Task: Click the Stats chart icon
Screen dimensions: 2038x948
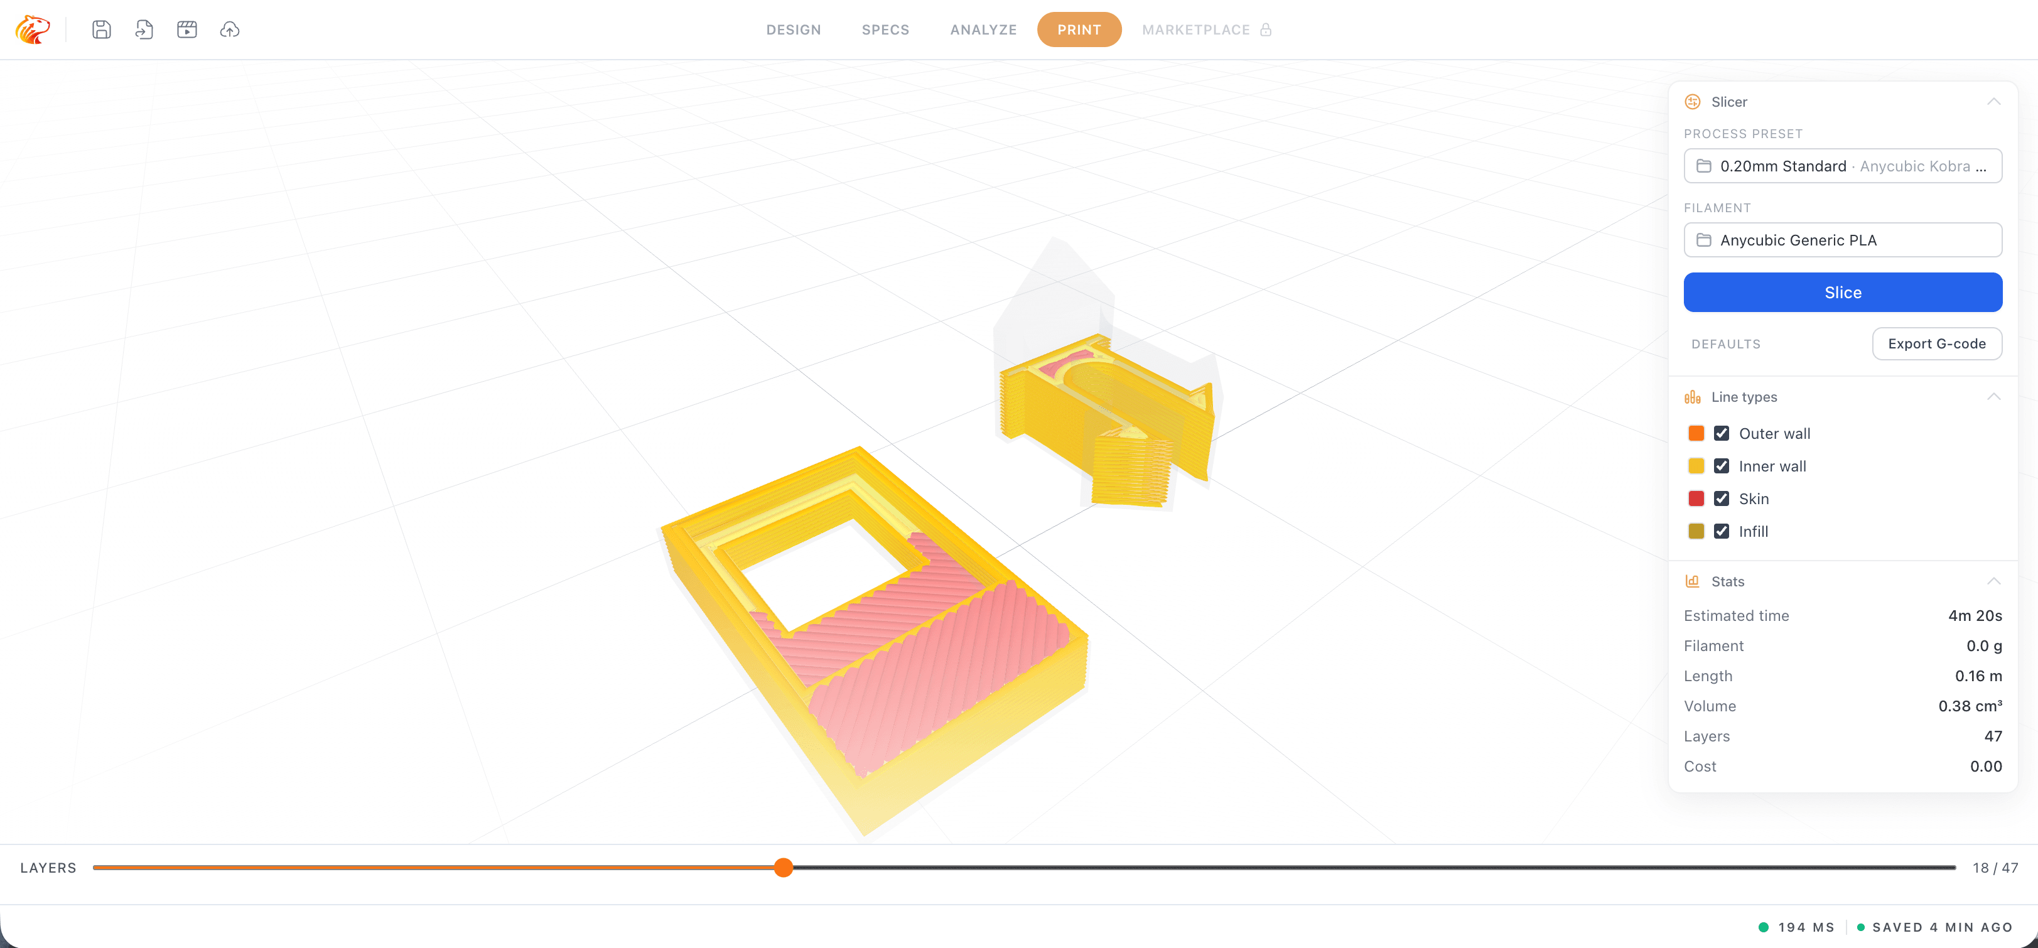Action: [1692, 581]
